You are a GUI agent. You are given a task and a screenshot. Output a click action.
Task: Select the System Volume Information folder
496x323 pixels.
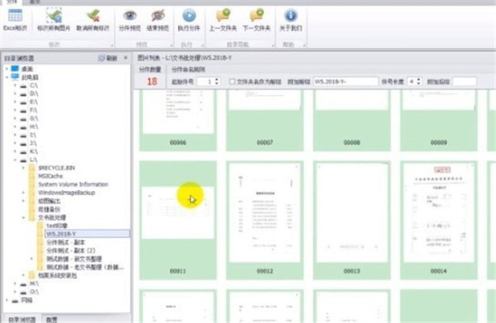pyautogui.click(x=73, y=184)
